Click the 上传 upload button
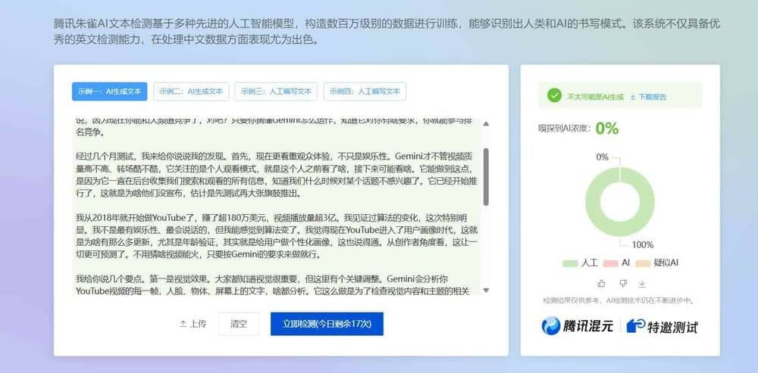 pyautogui.click(x=193, y=324)
